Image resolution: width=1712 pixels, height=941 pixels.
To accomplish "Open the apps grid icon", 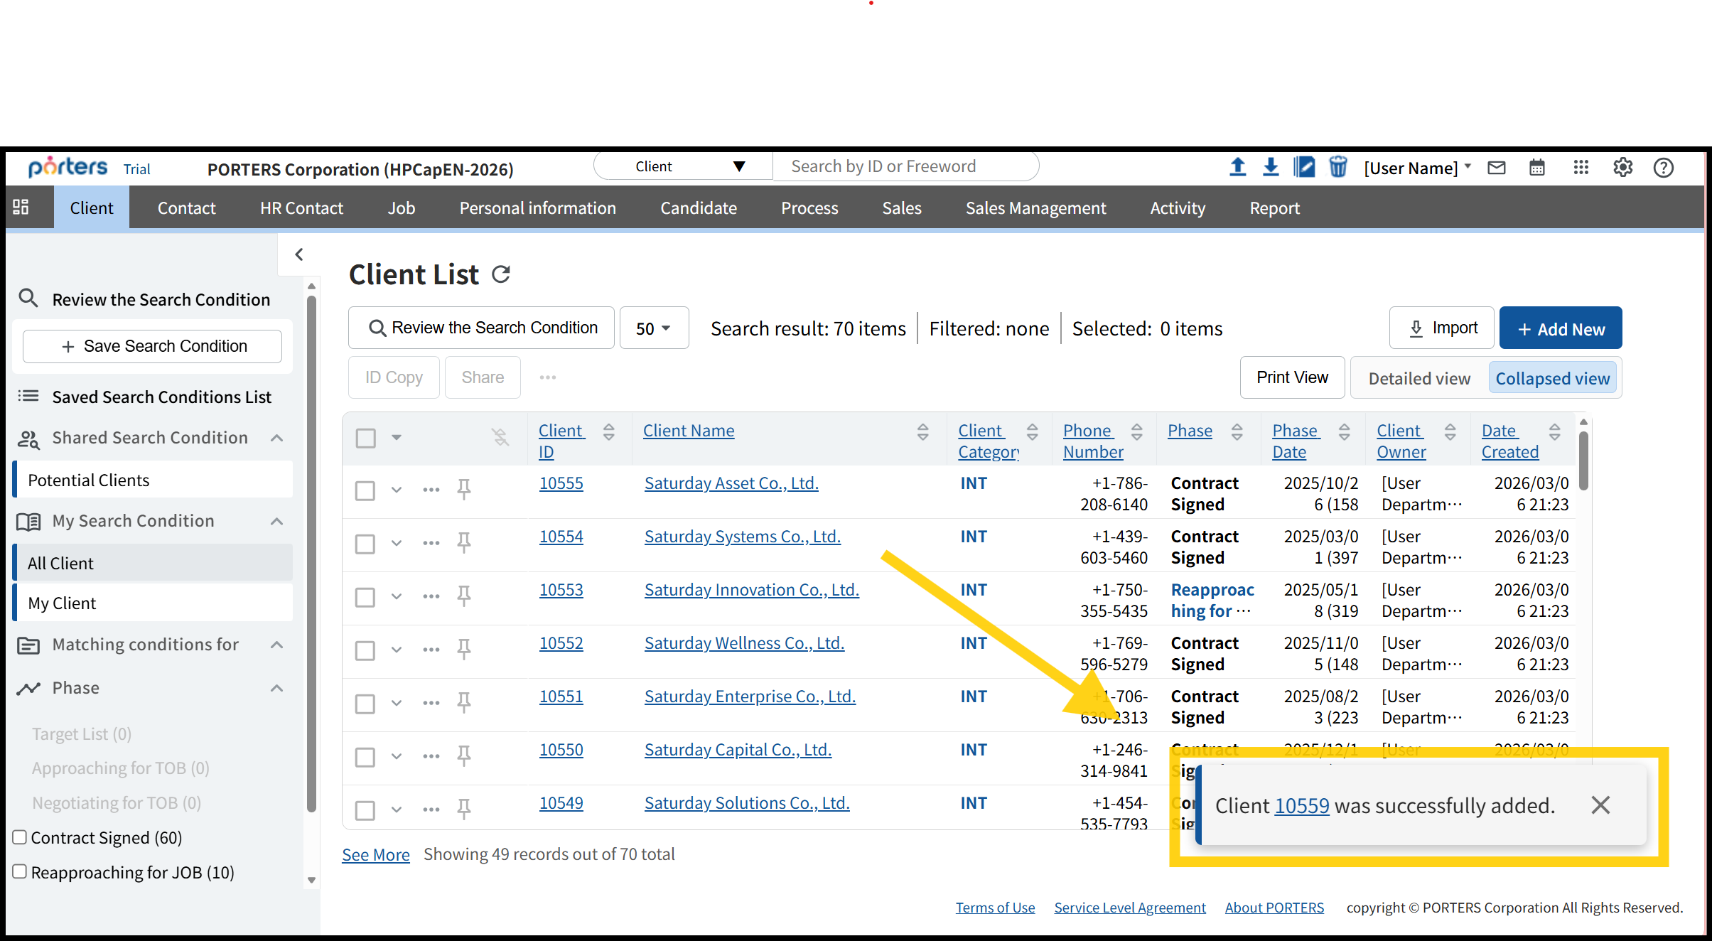I will tap(1581, 168).
